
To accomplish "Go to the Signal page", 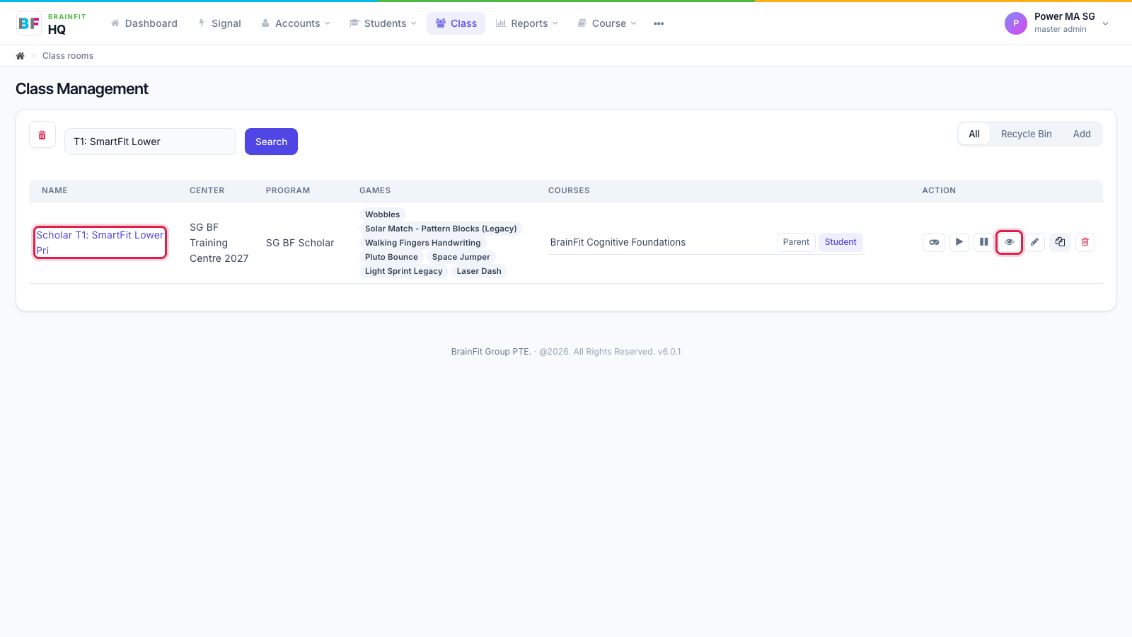I will 219,23.
